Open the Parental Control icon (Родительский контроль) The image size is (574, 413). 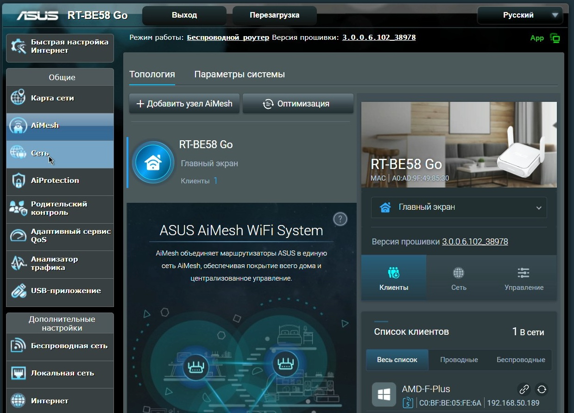coord(19,208)
